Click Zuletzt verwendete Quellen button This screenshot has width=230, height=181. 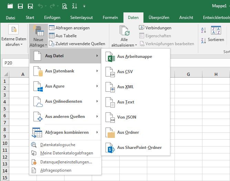click(77, 43)
